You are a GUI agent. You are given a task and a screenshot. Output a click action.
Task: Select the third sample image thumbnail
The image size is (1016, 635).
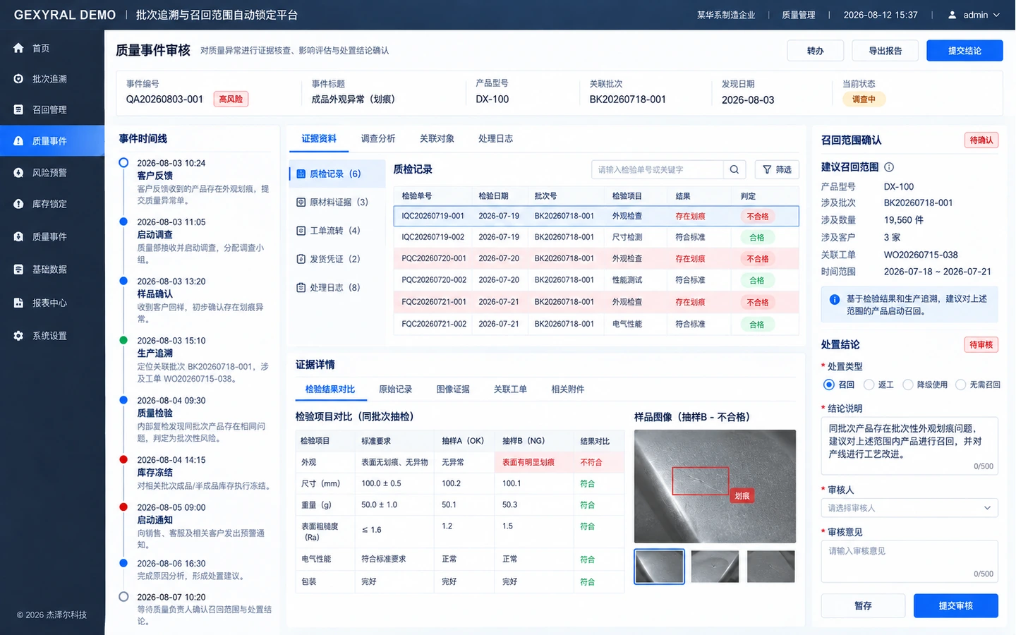(x=771, y=567)
